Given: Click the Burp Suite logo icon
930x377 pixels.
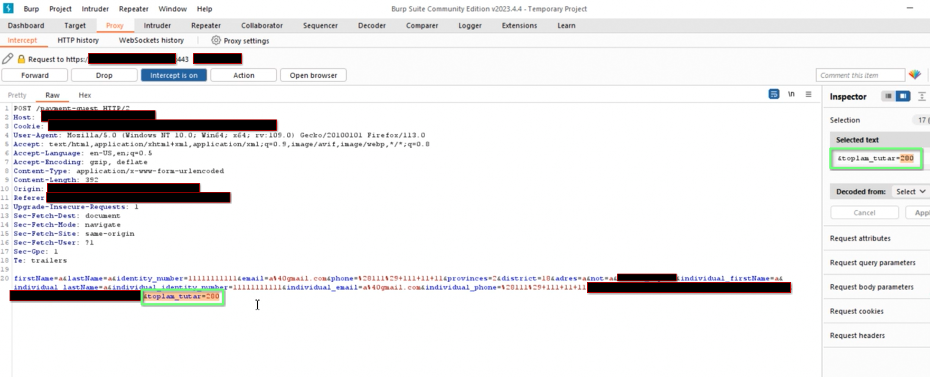Looking at the screenshot, I should (x=8, y=8).
